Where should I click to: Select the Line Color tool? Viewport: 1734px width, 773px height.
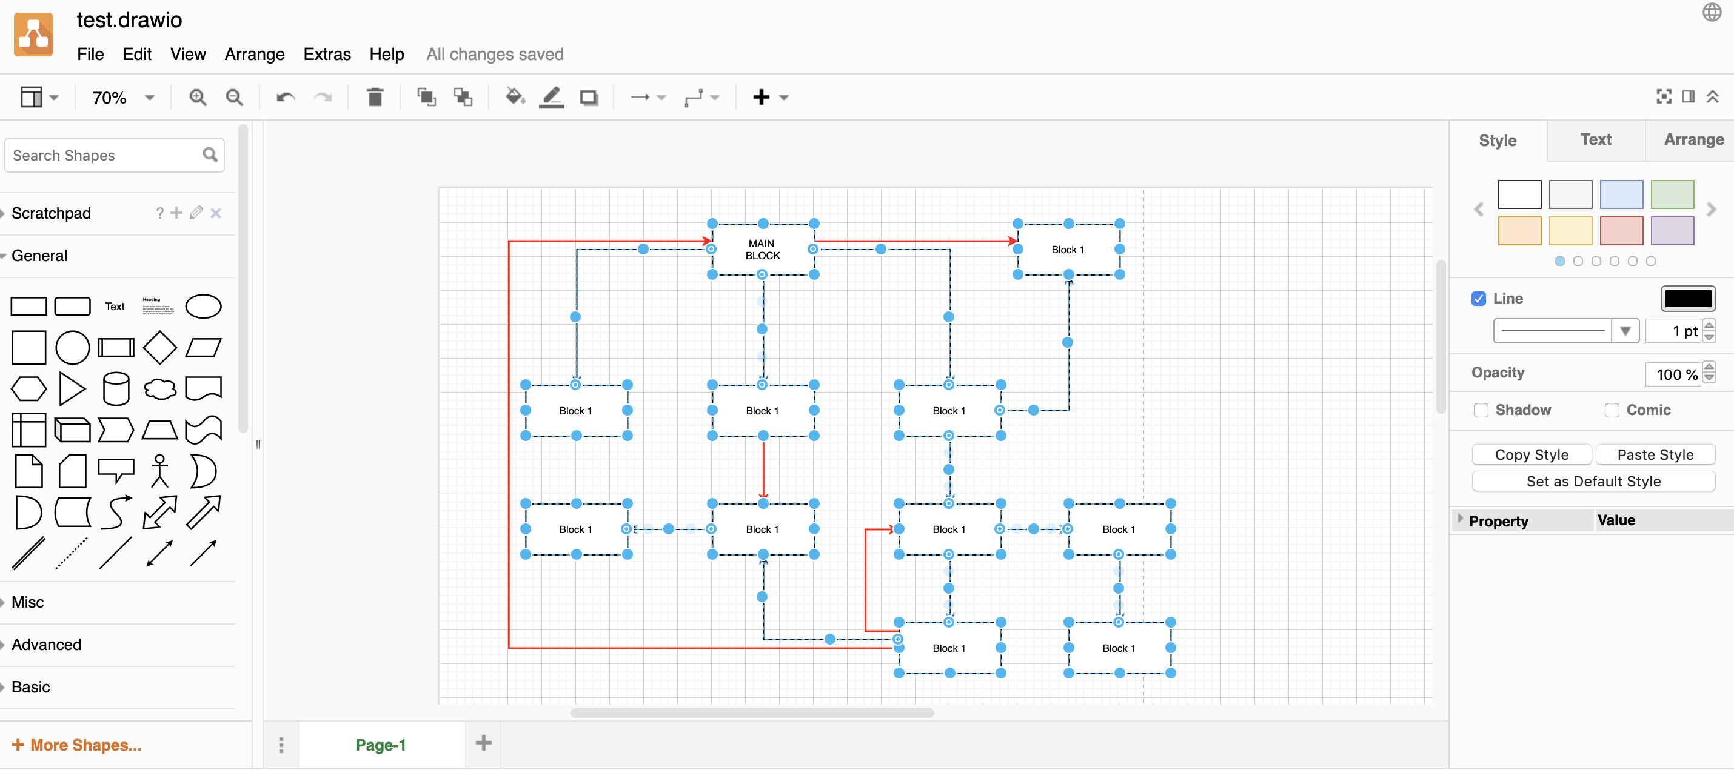pos(551,97)
